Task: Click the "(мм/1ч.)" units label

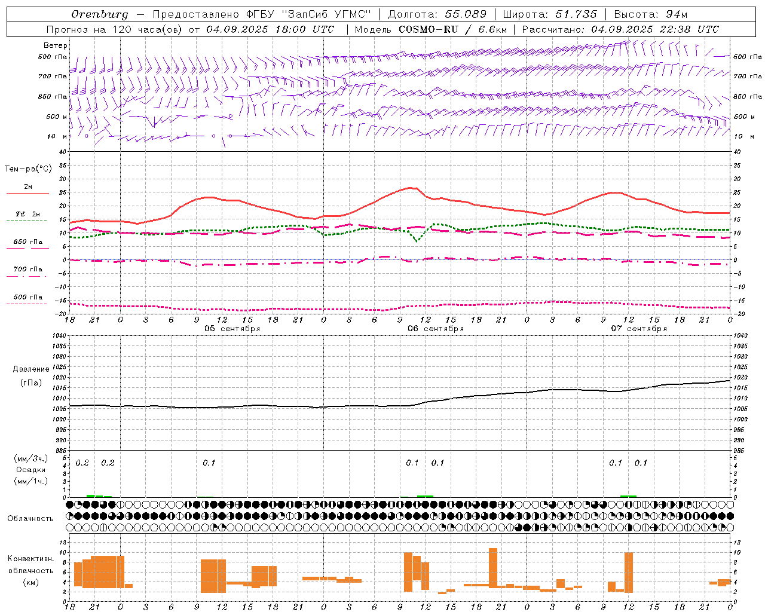Action: click(x=31, y=481)
